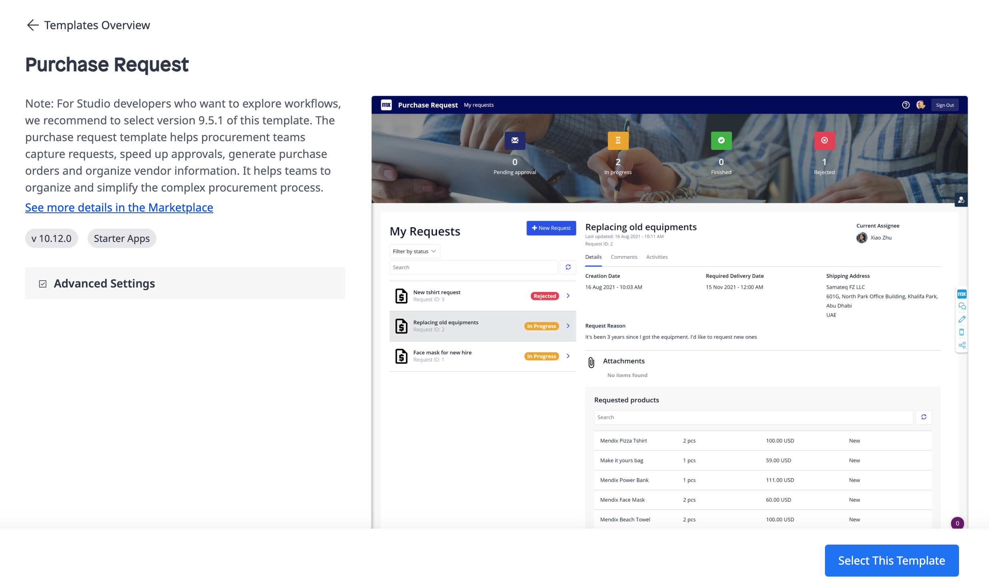Click the paperclip Attachments icon

(x=591, y=362)
